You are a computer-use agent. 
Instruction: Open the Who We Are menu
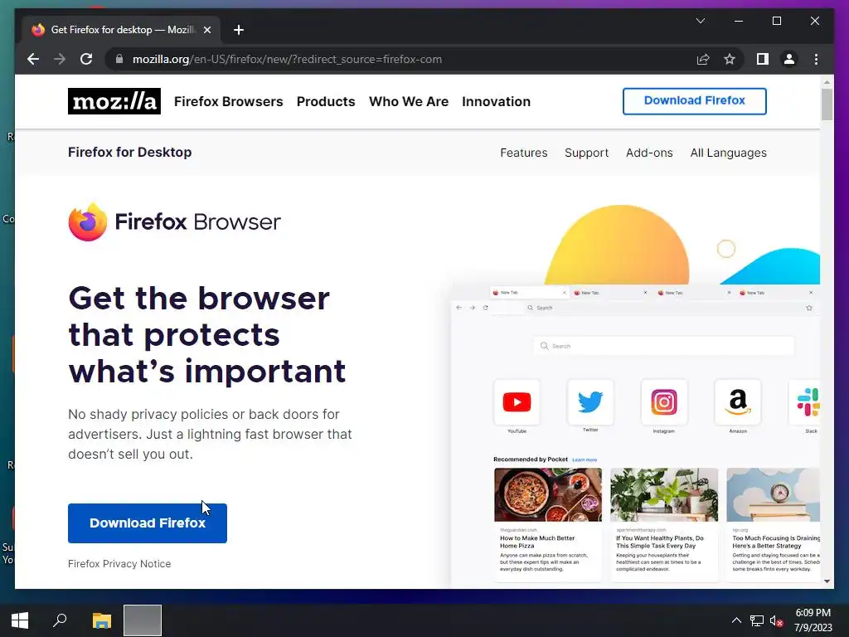pyautogui.click(x=409, y=101)
